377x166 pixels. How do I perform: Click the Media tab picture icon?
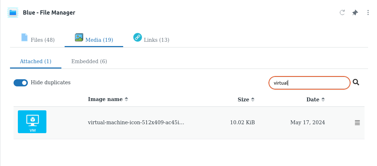point(79,37)
